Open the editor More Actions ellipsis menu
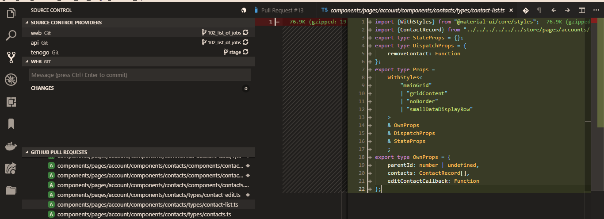Viewport: 604px width, 219px height. point(596,10)
